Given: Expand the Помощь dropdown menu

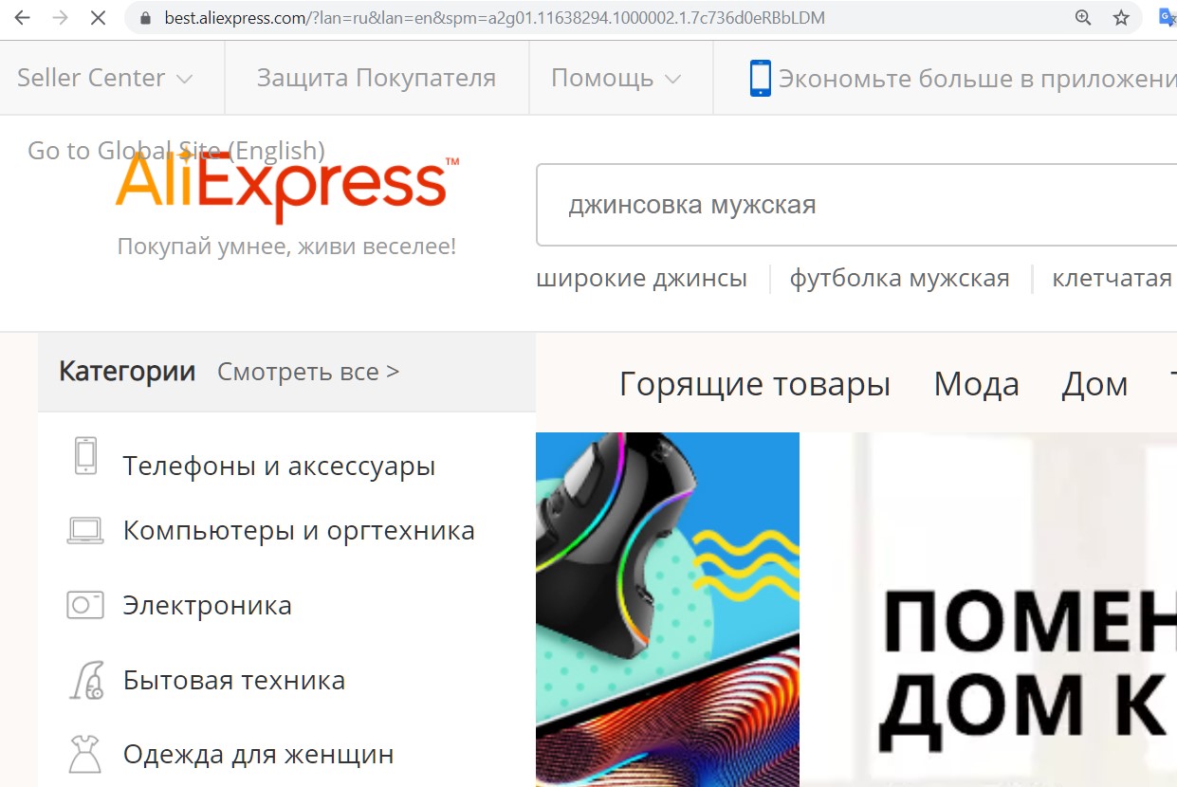Looking at the screenshot, I should point(616,78).
